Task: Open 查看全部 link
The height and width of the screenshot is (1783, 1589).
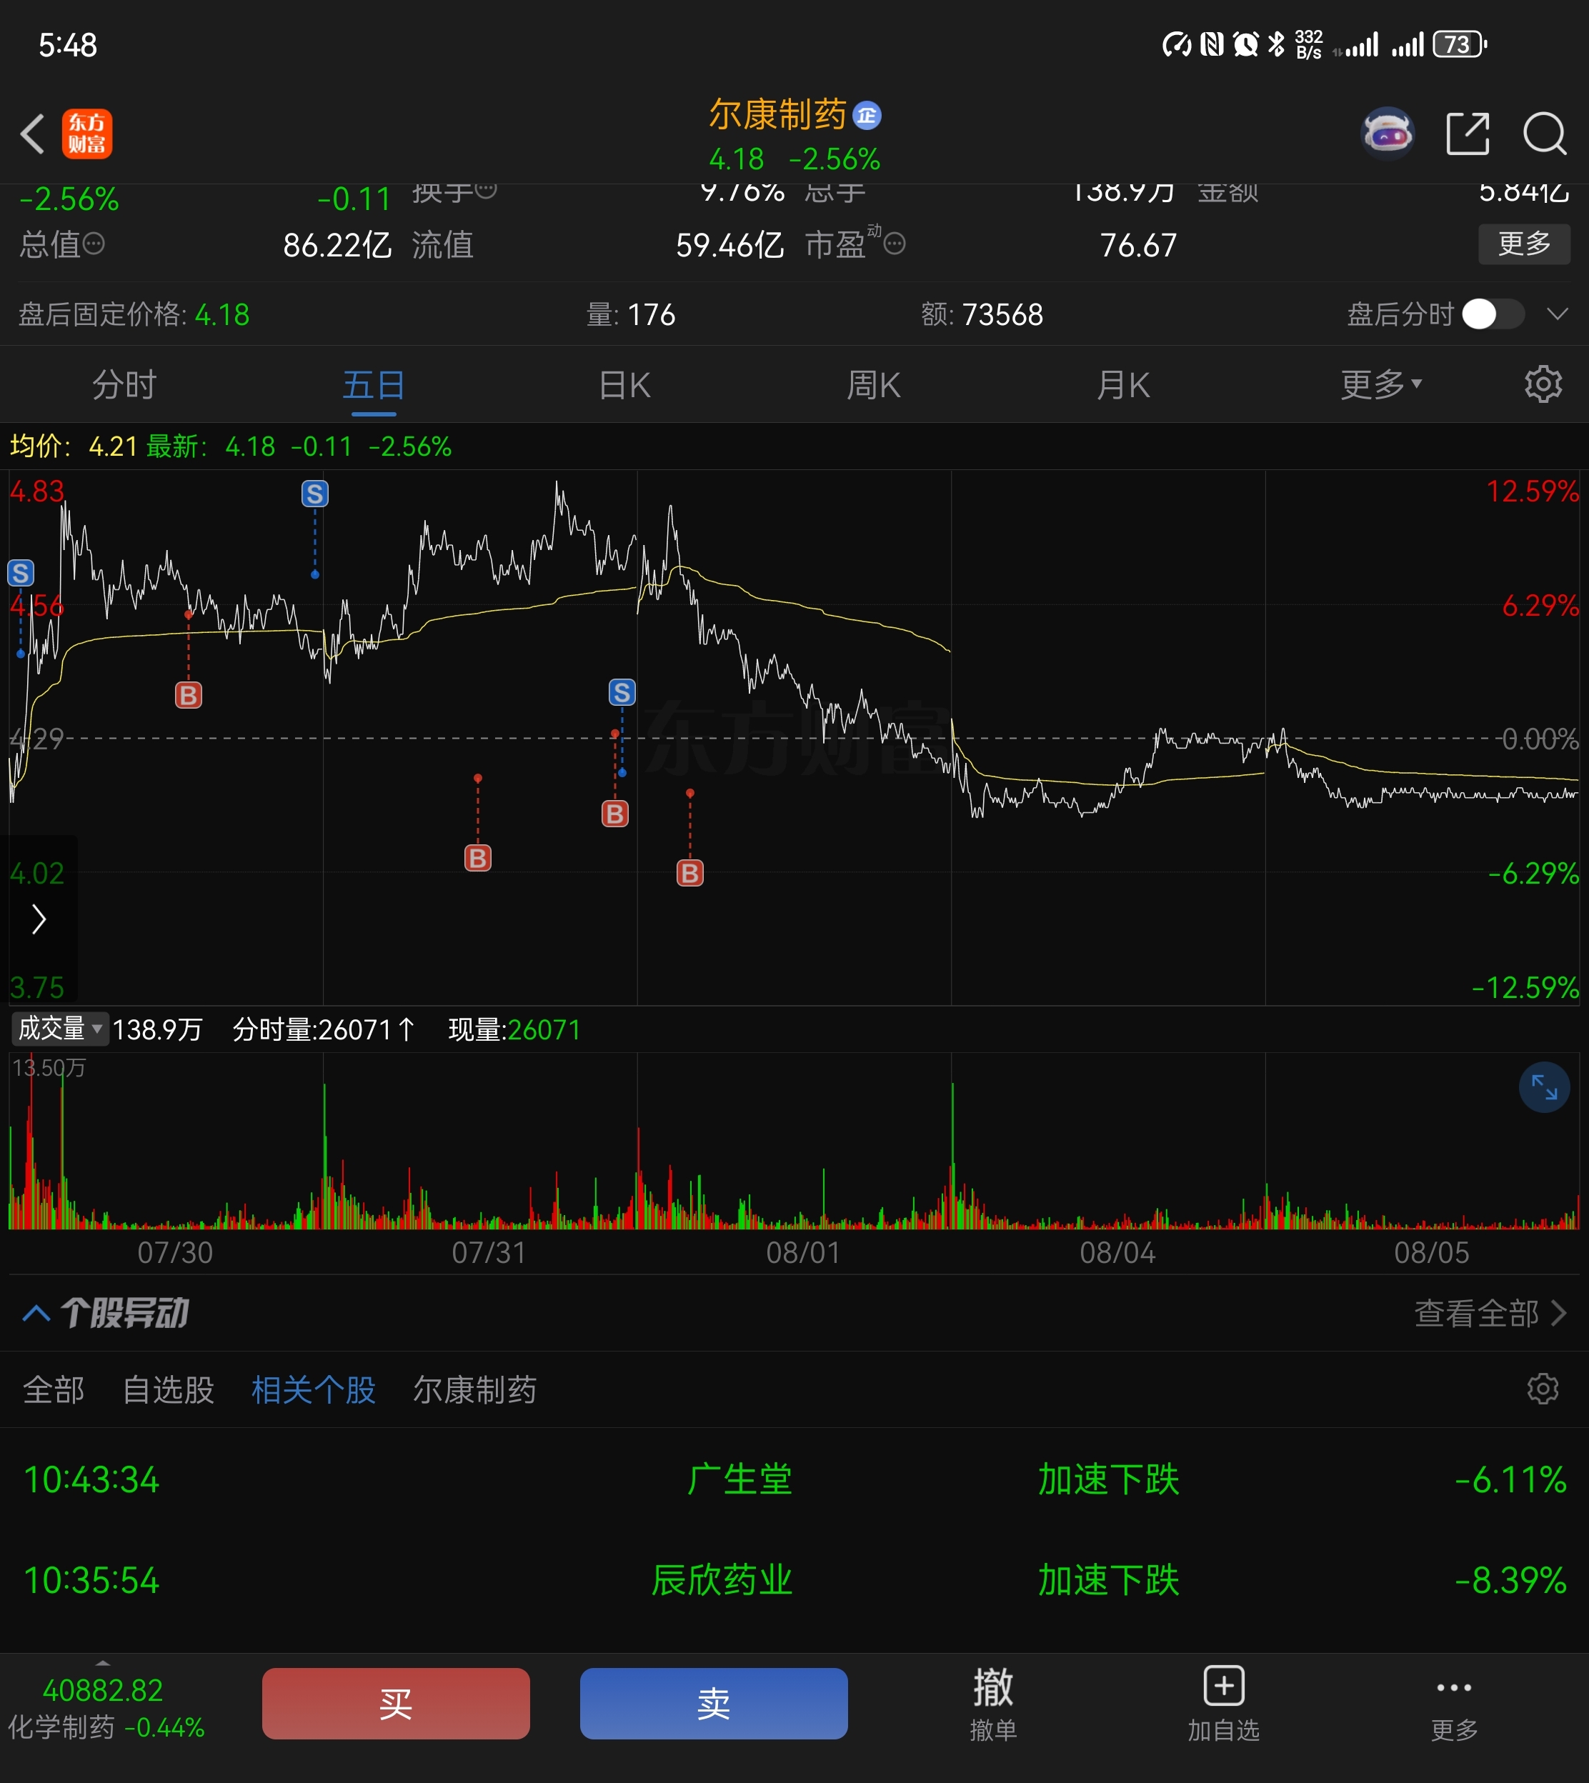Action: (x=1490, y=1312)
